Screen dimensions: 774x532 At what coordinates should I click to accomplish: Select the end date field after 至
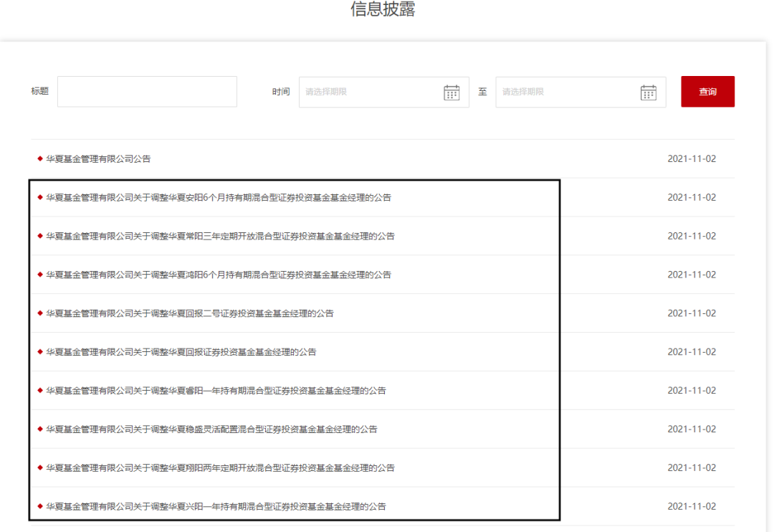[580, 92]
